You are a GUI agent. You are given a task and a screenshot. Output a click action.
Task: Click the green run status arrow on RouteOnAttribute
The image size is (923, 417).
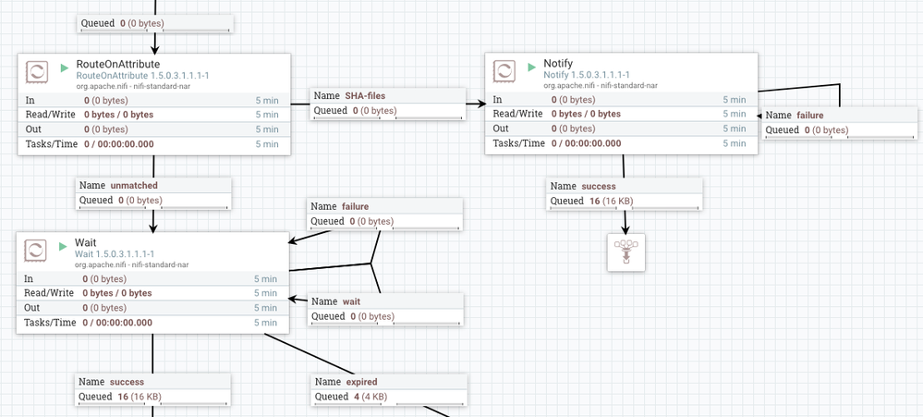click(x=65, y=68)
